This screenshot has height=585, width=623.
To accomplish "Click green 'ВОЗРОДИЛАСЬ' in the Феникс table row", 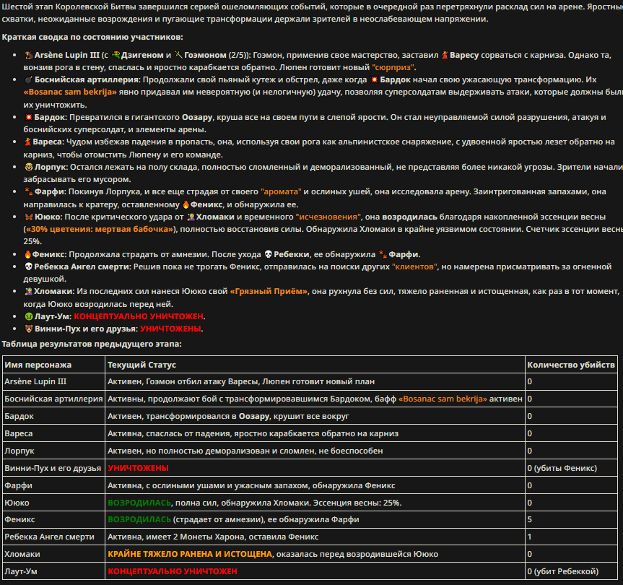I will (x=139, y=519).
